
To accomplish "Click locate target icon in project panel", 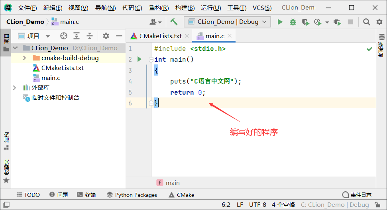I will (63, 36).
